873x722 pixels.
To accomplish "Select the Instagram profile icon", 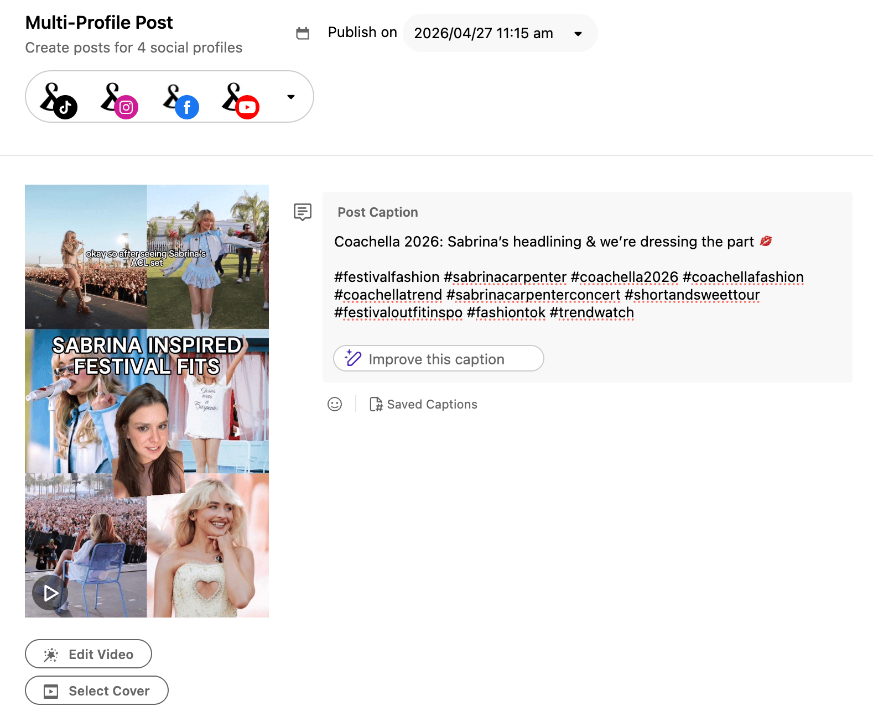I will tap(119, 100).
